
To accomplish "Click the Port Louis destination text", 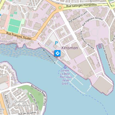I will 66,77.
